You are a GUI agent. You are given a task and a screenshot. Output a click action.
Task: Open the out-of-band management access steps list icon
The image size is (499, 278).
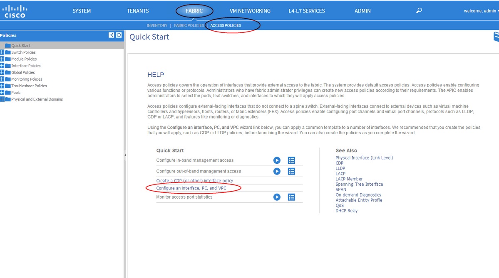click(x=291, y=171)
